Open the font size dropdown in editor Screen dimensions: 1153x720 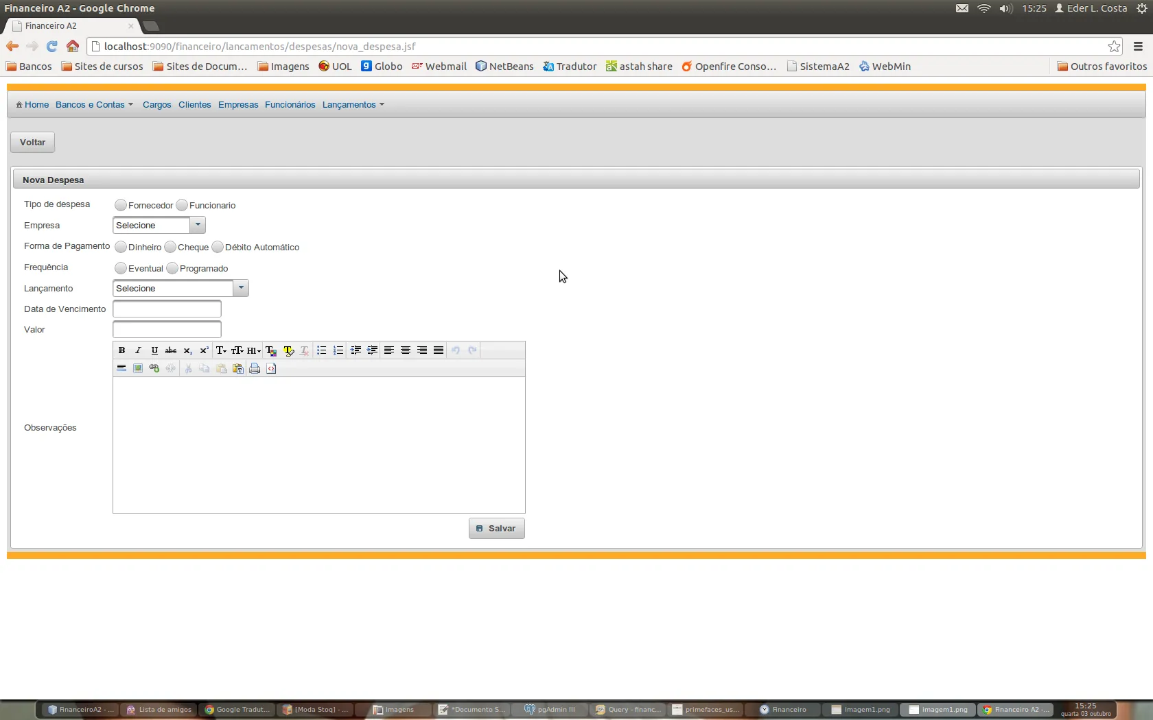pyautogui.click(x=237, y=350)
